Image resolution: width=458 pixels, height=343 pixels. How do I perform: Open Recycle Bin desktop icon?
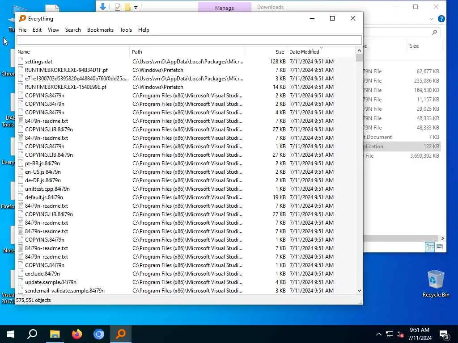click(436, 284)
